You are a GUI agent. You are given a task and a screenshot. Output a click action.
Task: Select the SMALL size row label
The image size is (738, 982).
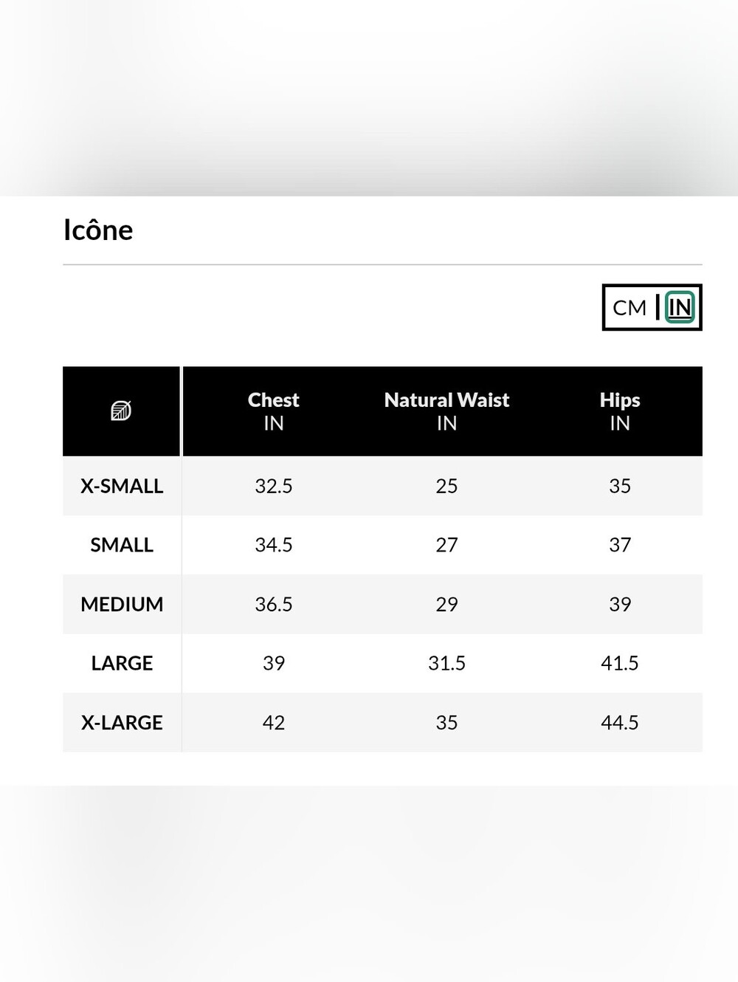pos(122,545)
